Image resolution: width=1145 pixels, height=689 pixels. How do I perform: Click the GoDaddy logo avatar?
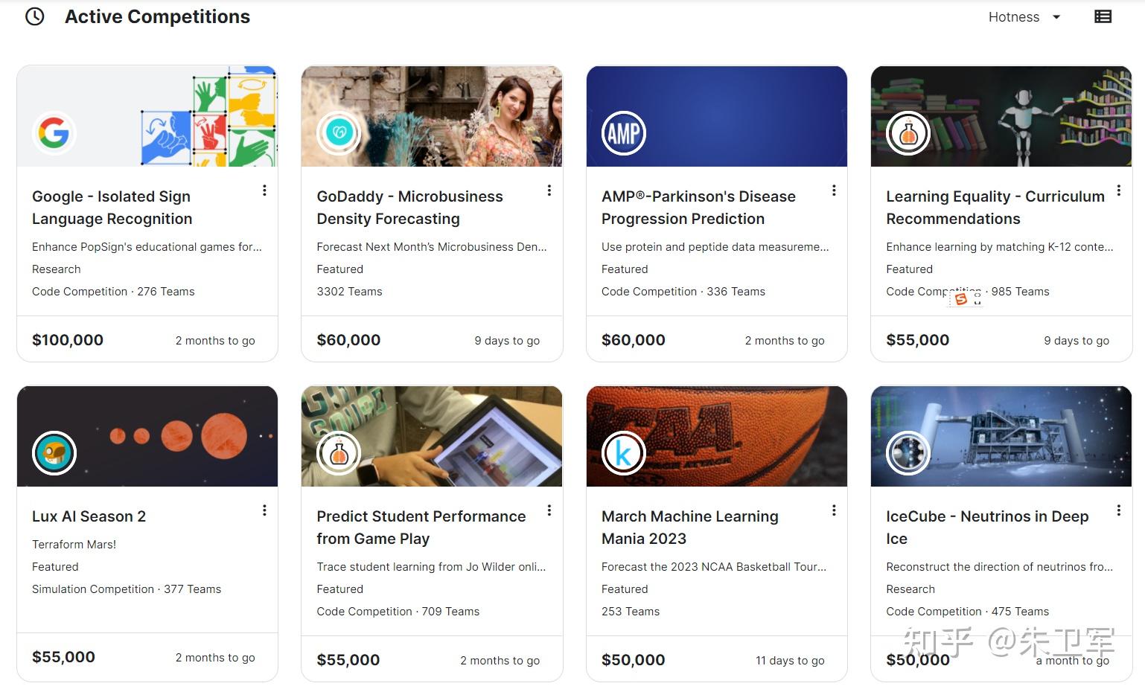[x=339, y=133]
